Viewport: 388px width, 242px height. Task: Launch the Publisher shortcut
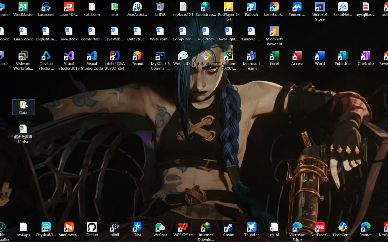tap(343, 58)
